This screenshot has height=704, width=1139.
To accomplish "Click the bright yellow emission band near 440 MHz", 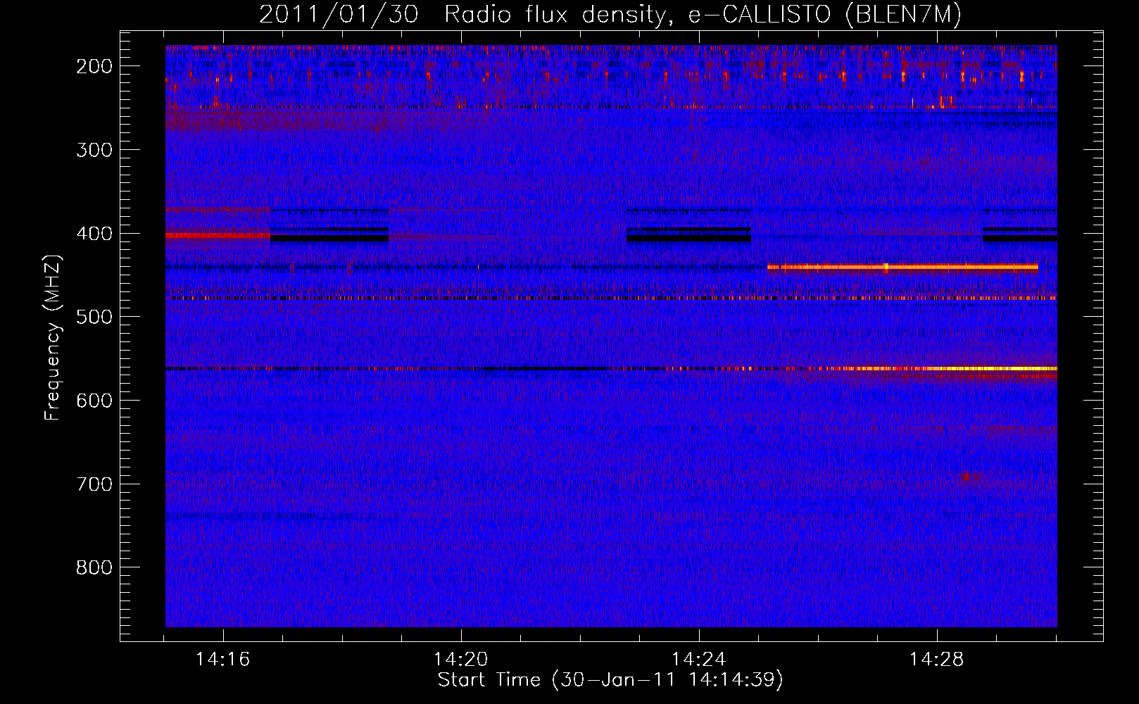I will pyautogui.click(x=902, y=267).
